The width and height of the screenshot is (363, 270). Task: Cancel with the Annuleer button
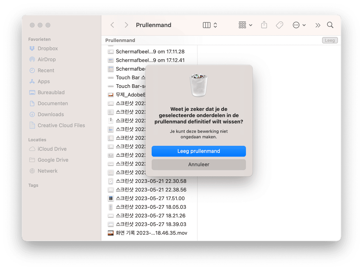tap(199, 165)
